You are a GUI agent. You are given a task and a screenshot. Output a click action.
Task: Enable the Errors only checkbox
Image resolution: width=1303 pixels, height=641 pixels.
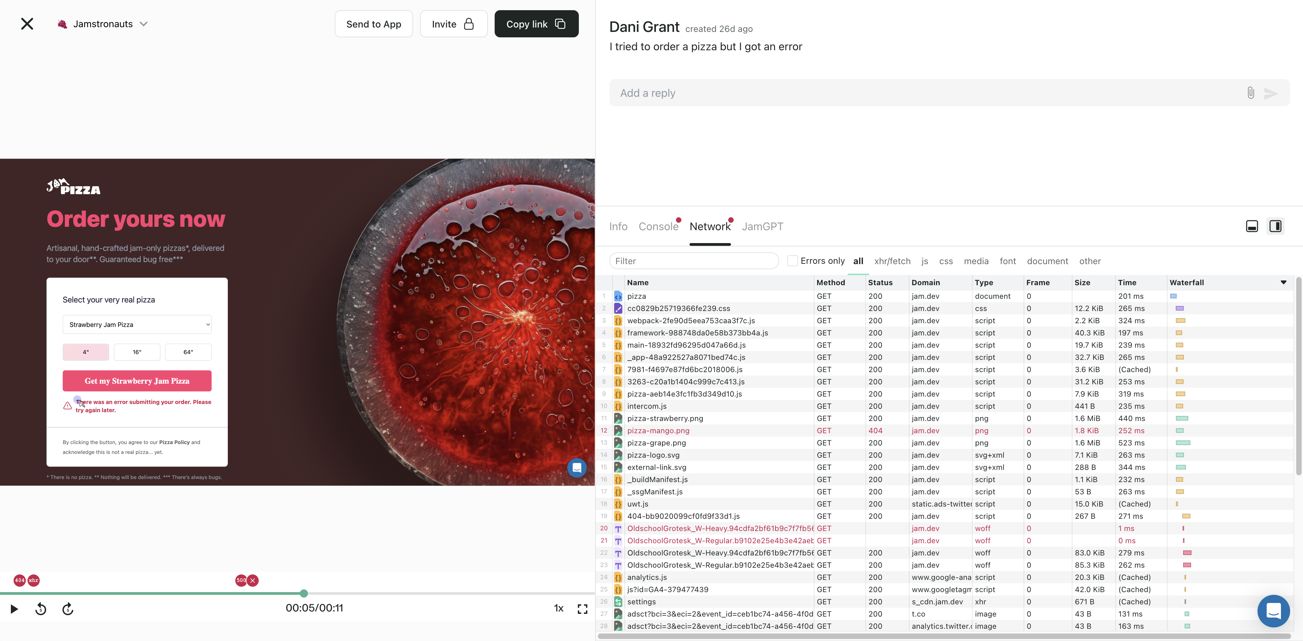793,261
